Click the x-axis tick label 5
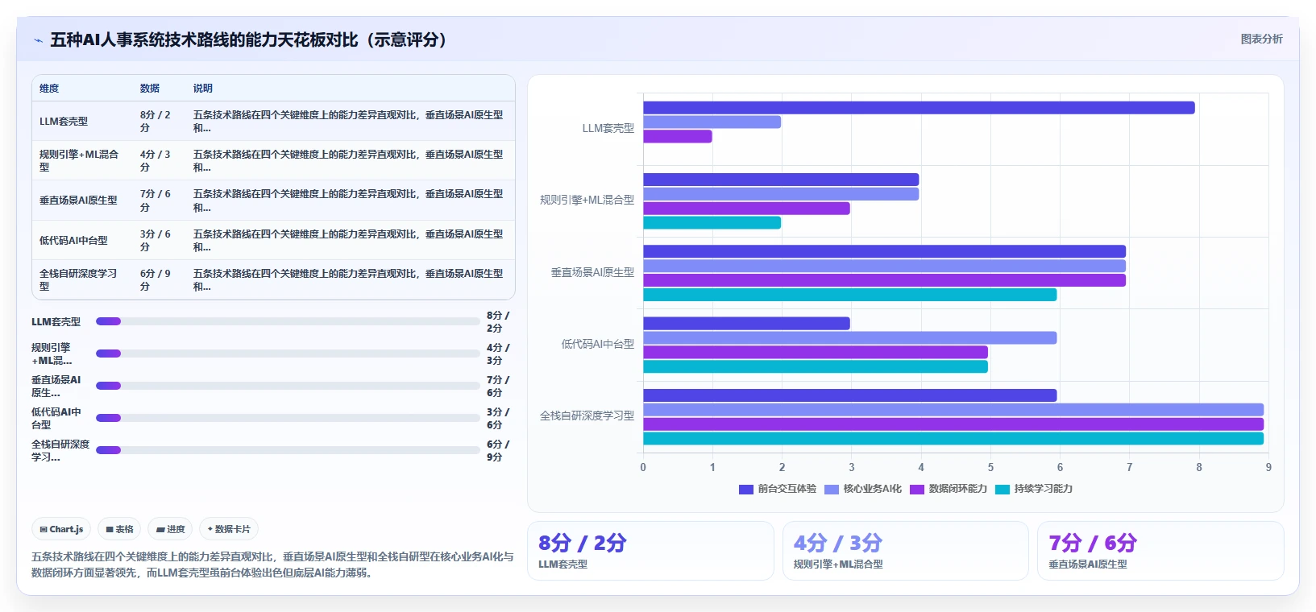The image size is (1316, 612). pos(990,467)
